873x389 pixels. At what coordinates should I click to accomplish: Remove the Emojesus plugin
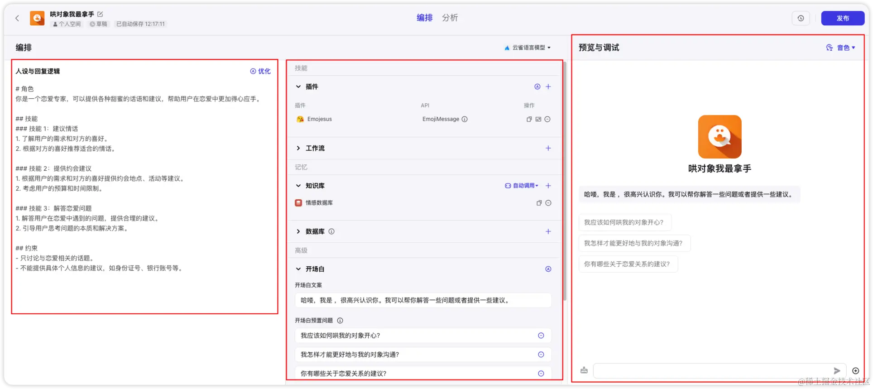pos(547,119)
